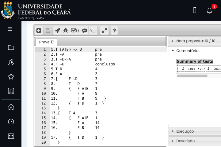The image size is (221, 147).
Task: Evaluate with the checkmark icon
Action: coord(75,30)
